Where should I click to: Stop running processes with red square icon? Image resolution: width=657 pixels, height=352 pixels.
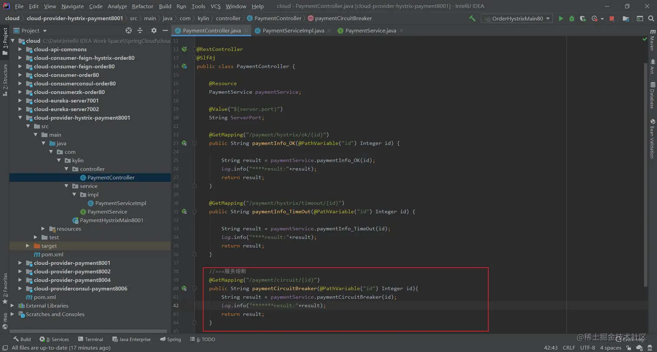tap(612, 19)
